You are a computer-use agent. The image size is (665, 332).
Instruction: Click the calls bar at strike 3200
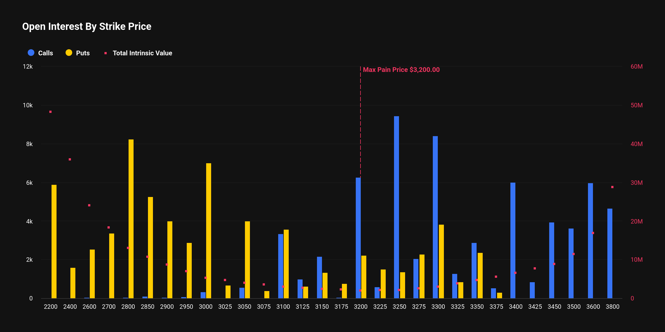(x=358, y=238)
